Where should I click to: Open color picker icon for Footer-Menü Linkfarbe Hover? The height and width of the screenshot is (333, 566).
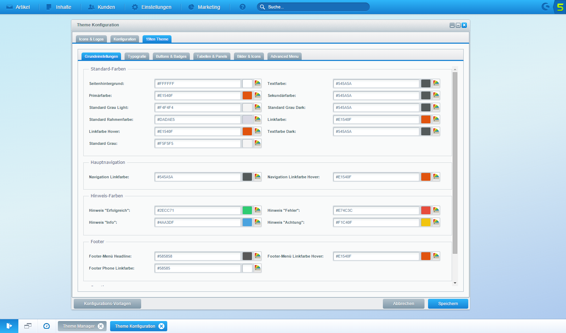click(x=436, y=256)
